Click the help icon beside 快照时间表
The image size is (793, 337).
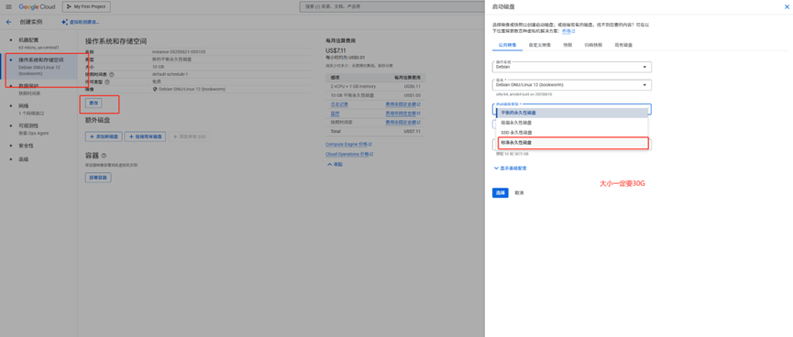point(111,74)
